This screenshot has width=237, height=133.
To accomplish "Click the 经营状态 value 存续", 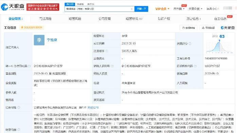I will click(x=125, y=36).
